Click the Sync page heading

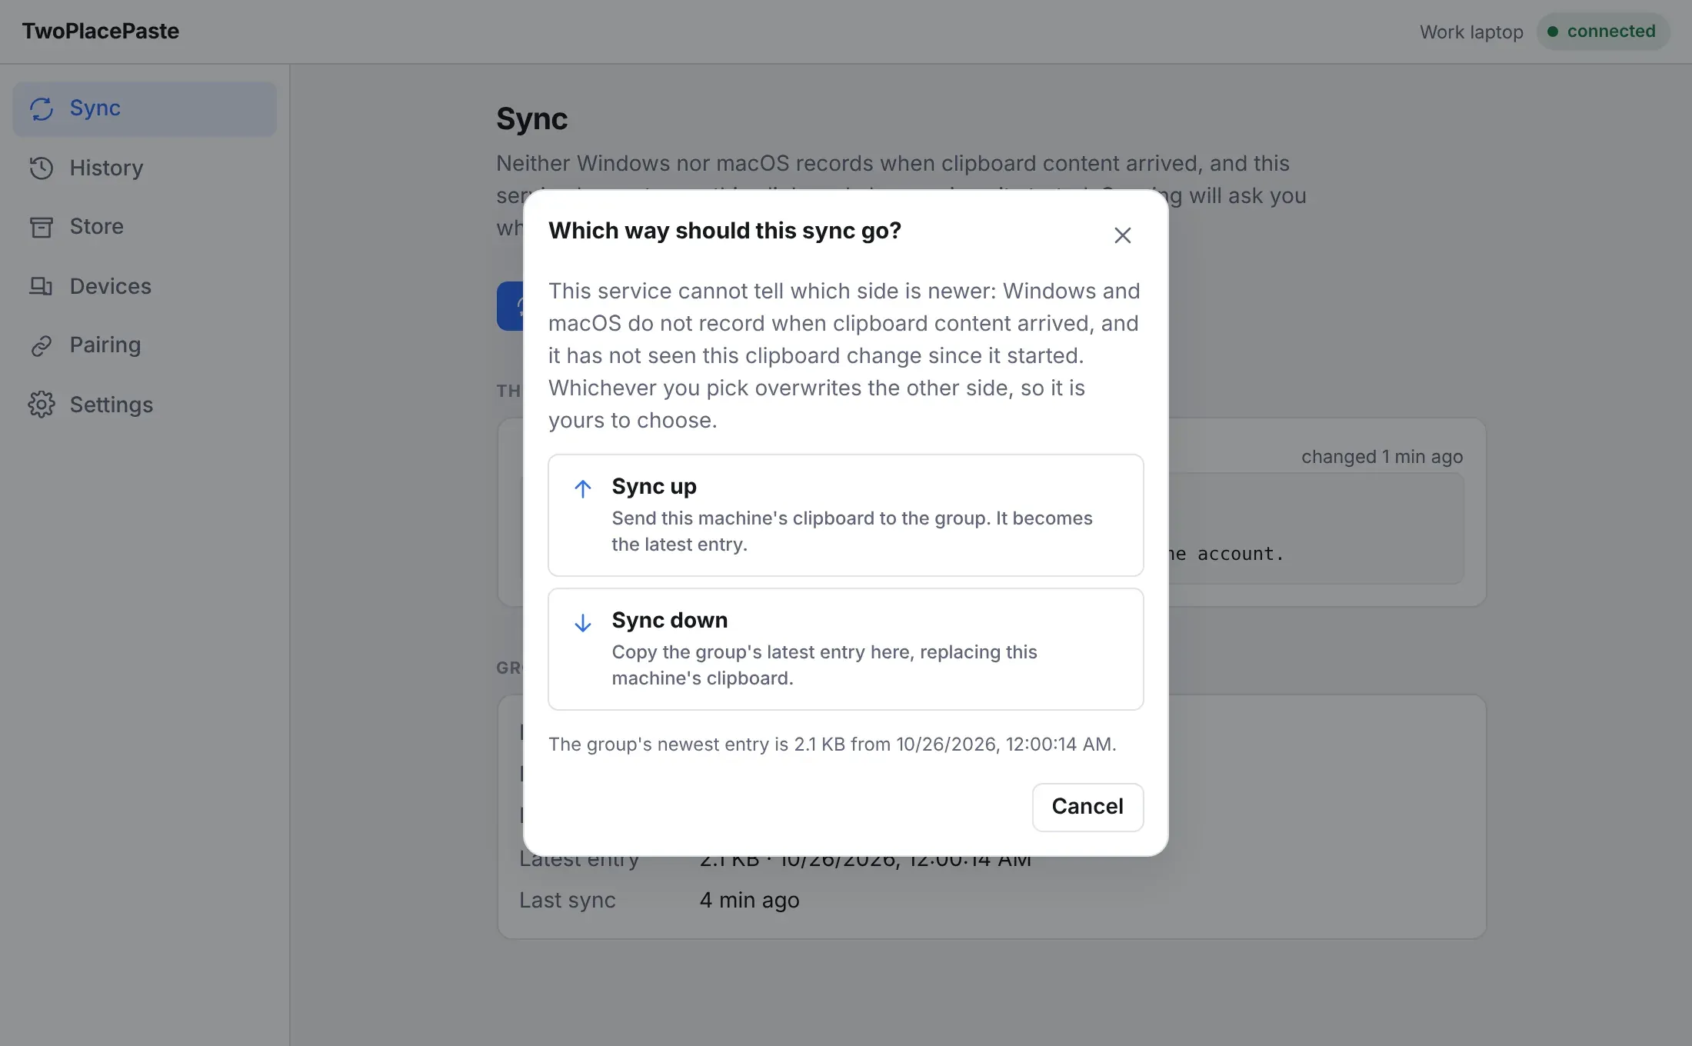(532, 119)
